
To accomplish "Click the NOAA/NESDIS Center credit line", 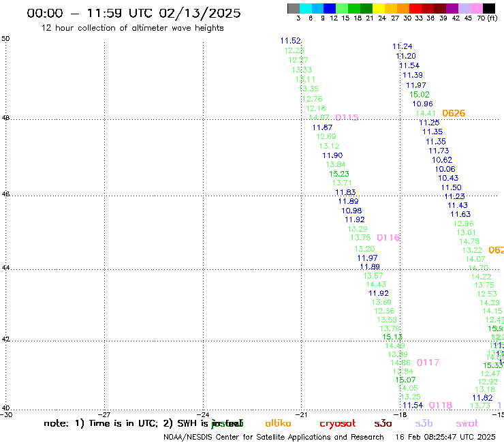I will pos(274,438).
